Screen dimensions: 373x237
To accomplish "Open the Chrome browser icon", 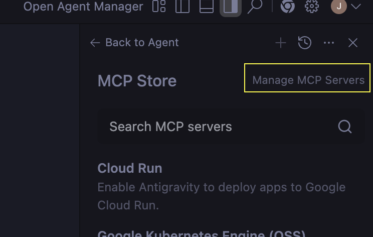I will 287,6.
